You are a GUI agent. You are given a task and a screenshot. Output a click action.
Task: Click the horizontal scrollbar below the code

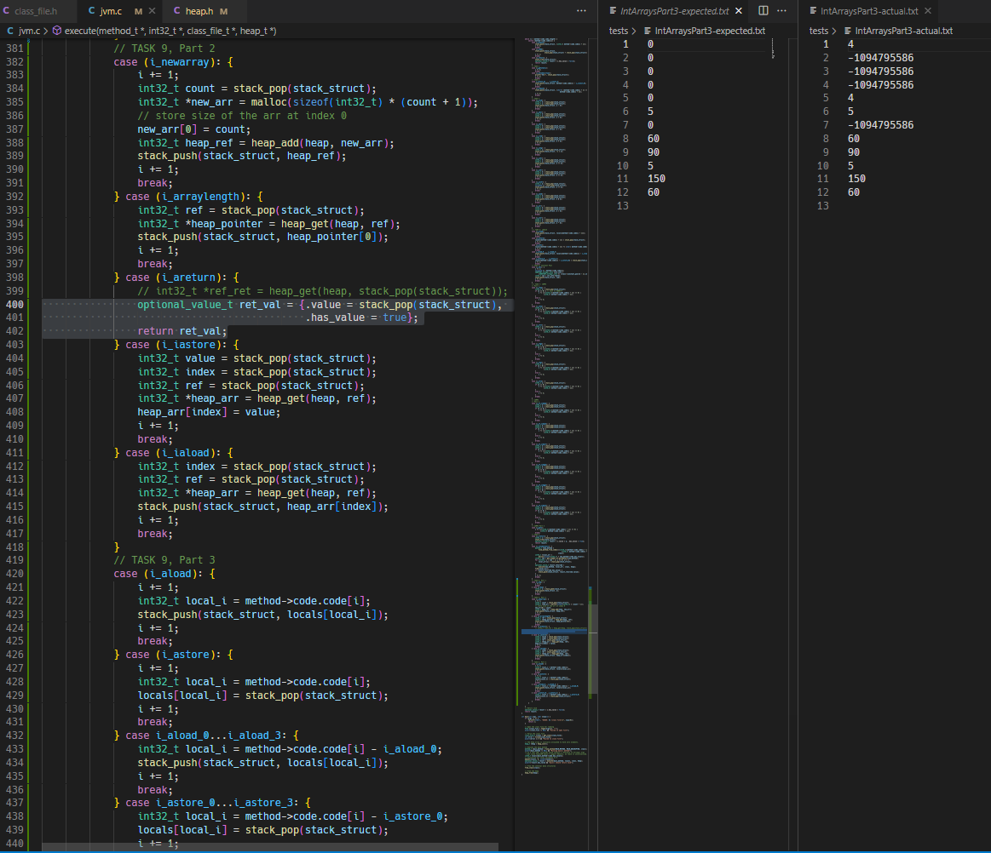click(x=269, y=847)
